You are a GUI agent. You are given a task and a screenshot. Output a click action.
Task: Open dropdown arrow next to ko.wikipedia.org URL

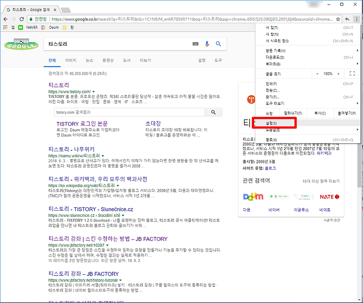click(118, 186)
